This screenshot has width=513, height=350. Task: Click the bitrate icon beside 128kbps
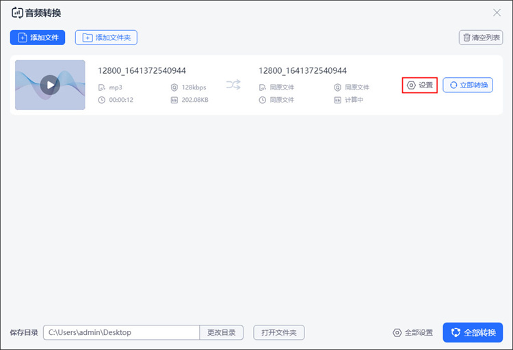174,87
